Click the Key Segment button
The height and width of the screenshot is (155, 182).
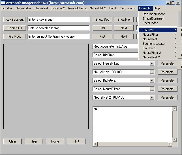click(15, 20)
